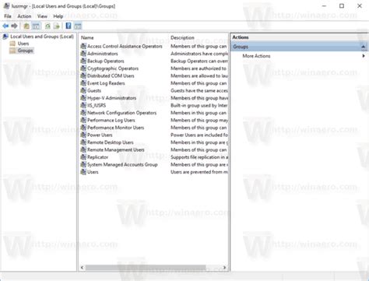Screen dimensions: 369x281
Task: Select Hyper-V Administrators group
Action: [111, 98]
